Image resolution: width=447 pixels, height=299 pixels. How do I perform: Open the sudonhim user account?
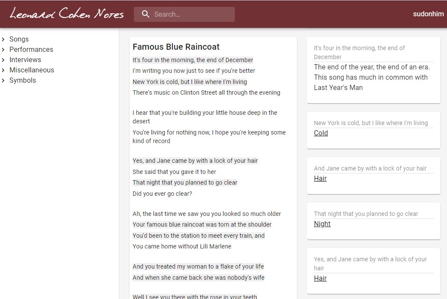(428, 14)
